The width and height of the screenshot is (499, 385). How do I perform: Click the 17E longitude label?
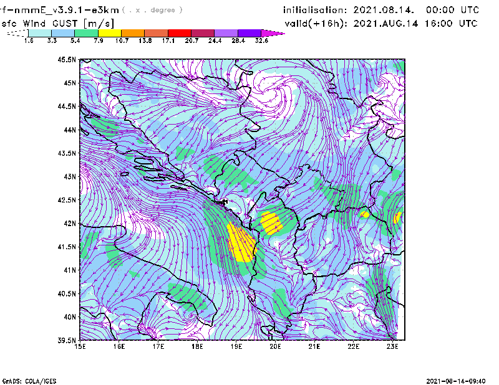[x=158, y=346]
